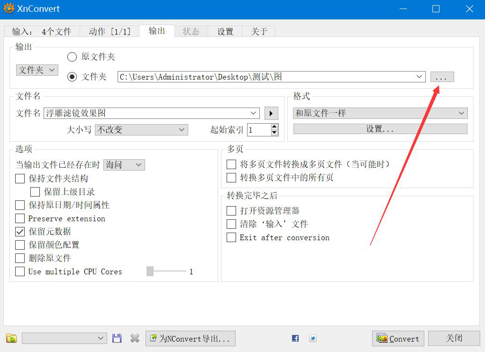Open the Twitter share icon

313,338
